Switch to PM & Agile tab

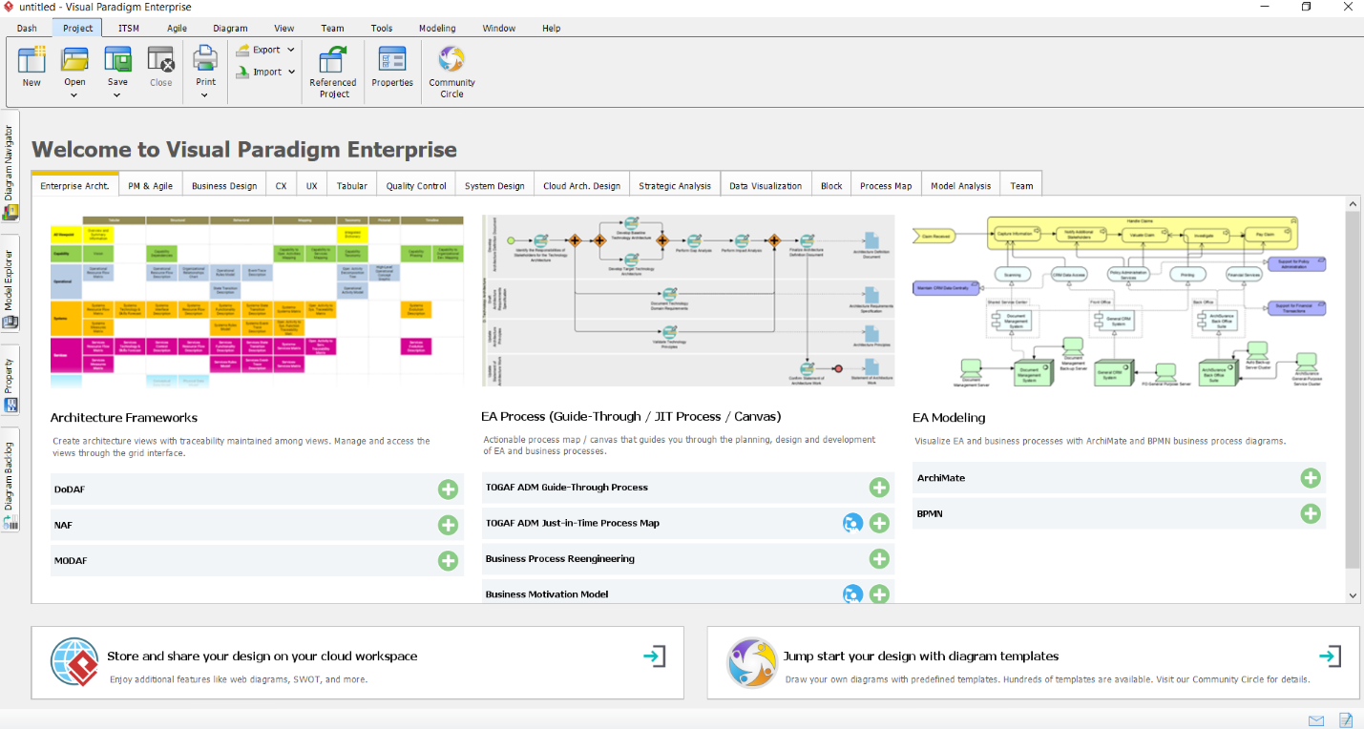point(151,186)
